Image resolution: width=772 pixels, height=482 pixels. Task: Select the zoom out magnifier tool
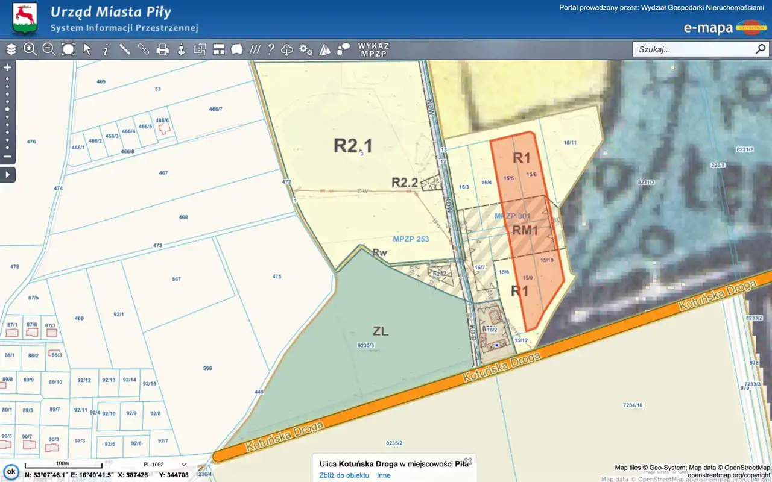coord(49,49)
